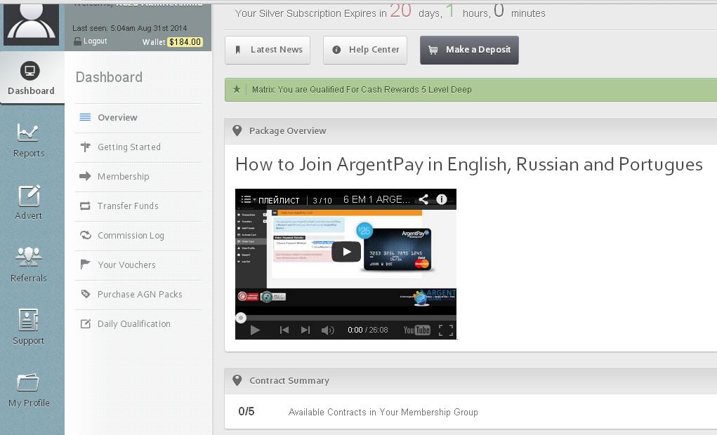Click the Help Center button
The height and width of the screenshot is (435, 717).
click(x=365, y=50)
